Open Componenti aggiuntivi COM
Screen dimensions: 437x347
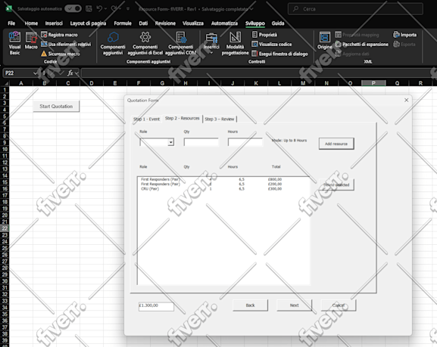coord(180,43)
